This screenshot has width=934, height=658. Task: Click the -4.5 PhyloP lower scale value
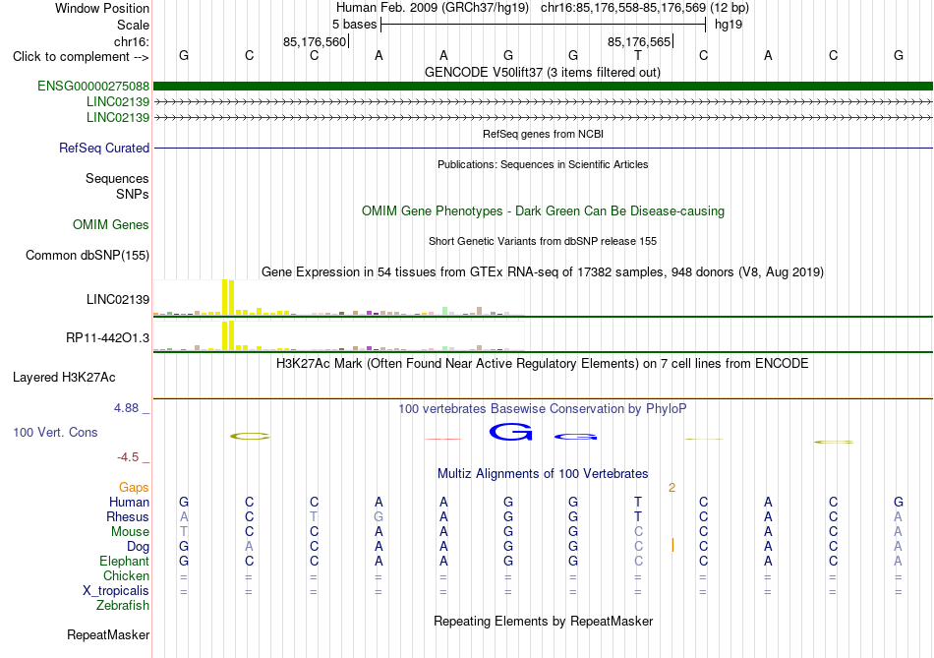pos(128,457)
